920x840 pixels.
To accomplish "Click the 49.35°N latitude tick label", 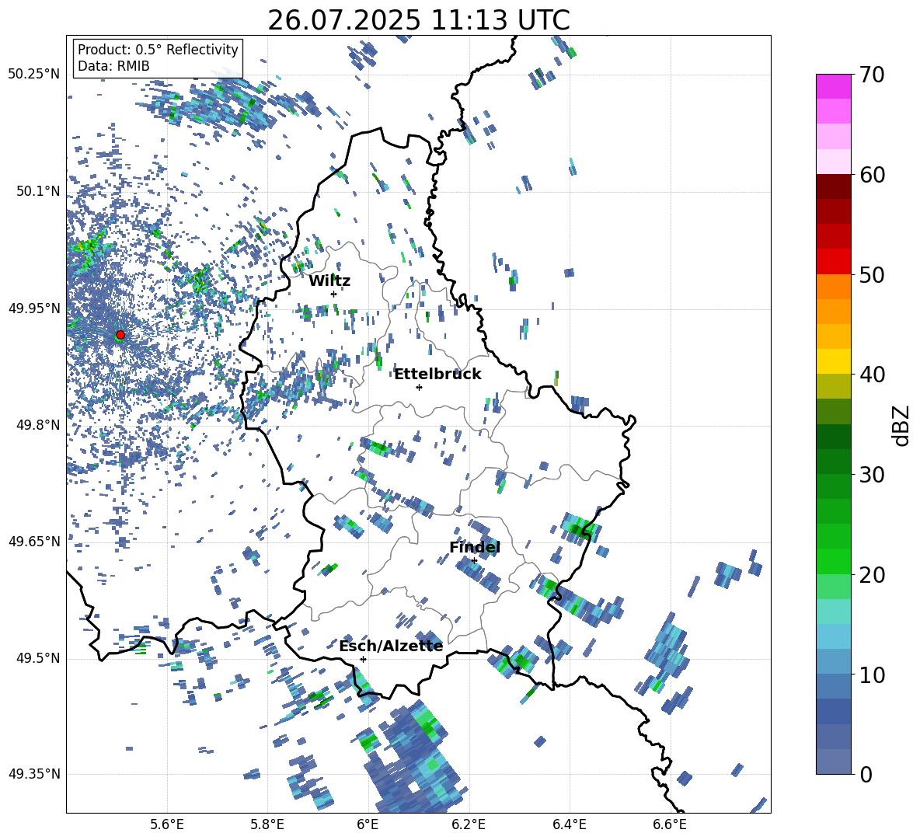I will [34, 774].
